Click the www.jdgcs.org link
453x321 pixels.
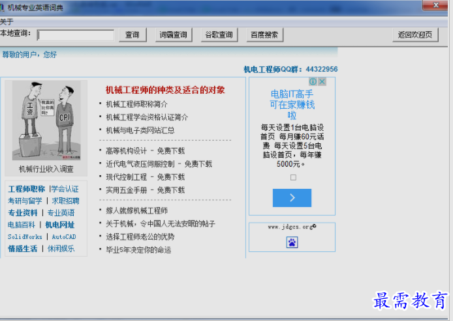pos(290,227)
